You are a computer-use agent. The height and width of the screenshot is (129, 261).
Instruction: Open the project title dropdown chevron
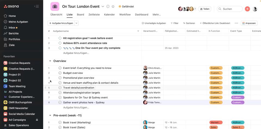103,6
